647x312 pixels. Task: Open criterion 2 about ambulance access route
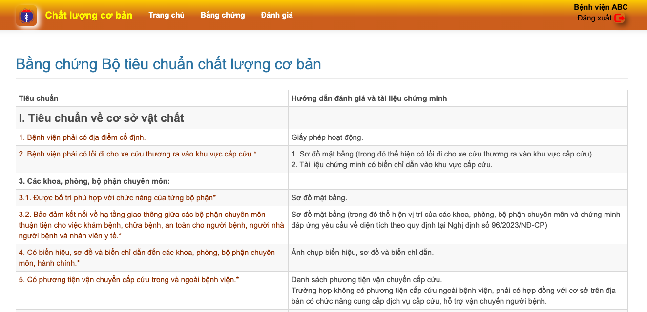point(138,154)
